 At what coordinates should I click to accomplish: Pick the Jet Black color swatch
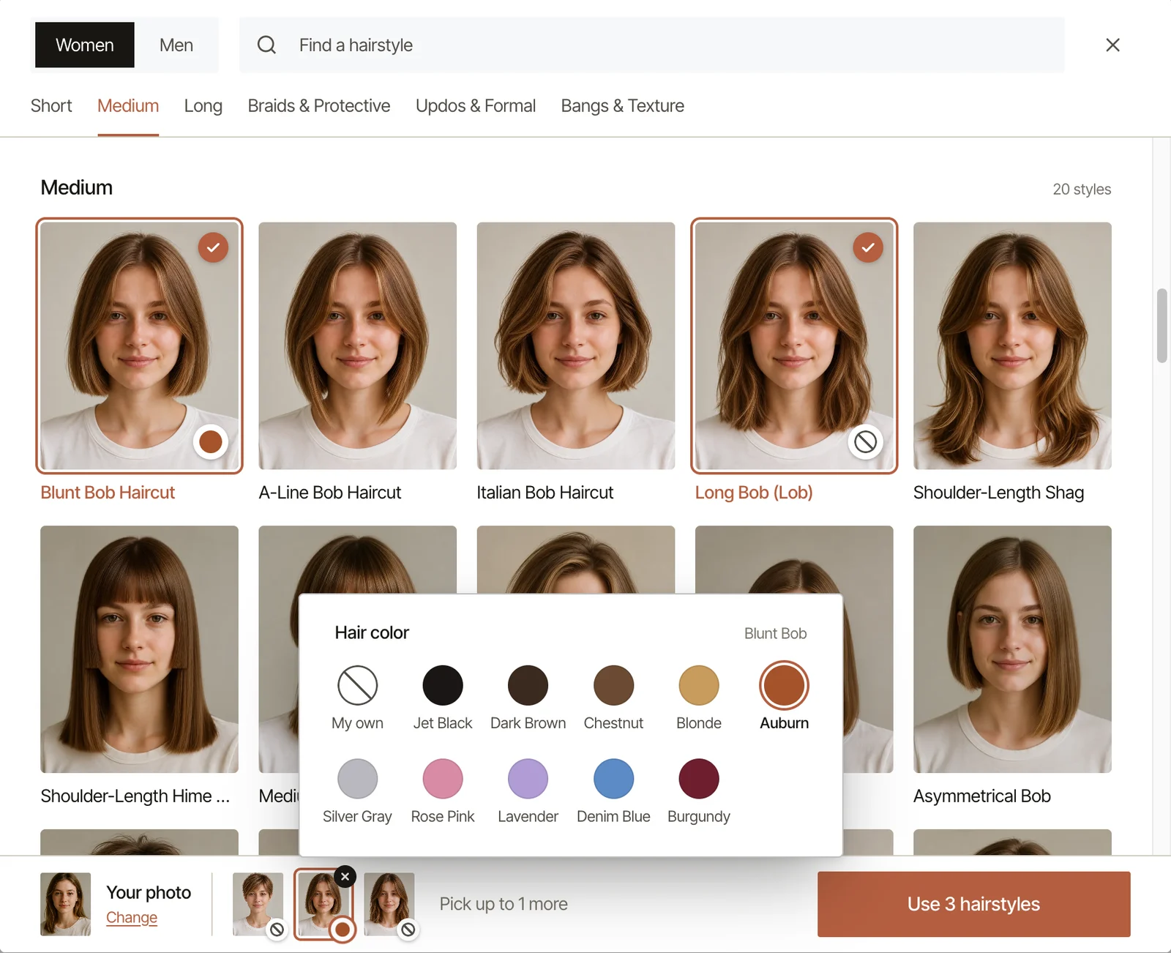click(443, 685)
